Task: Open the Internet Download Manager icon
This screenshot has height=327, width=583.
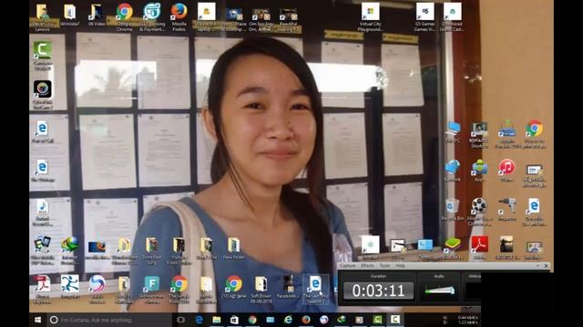Action: [x=69, y=250]
